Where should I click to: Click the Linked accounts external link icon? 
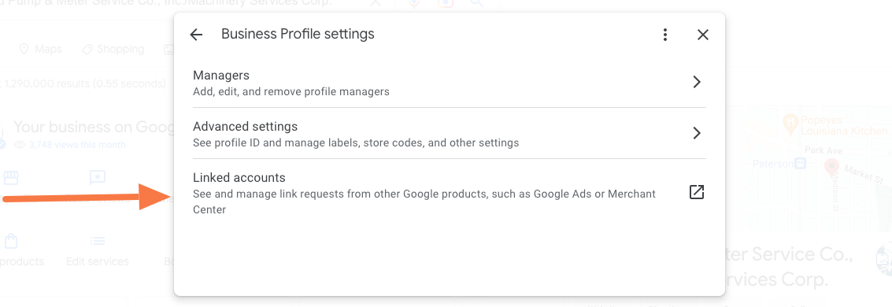coord(696,192)
